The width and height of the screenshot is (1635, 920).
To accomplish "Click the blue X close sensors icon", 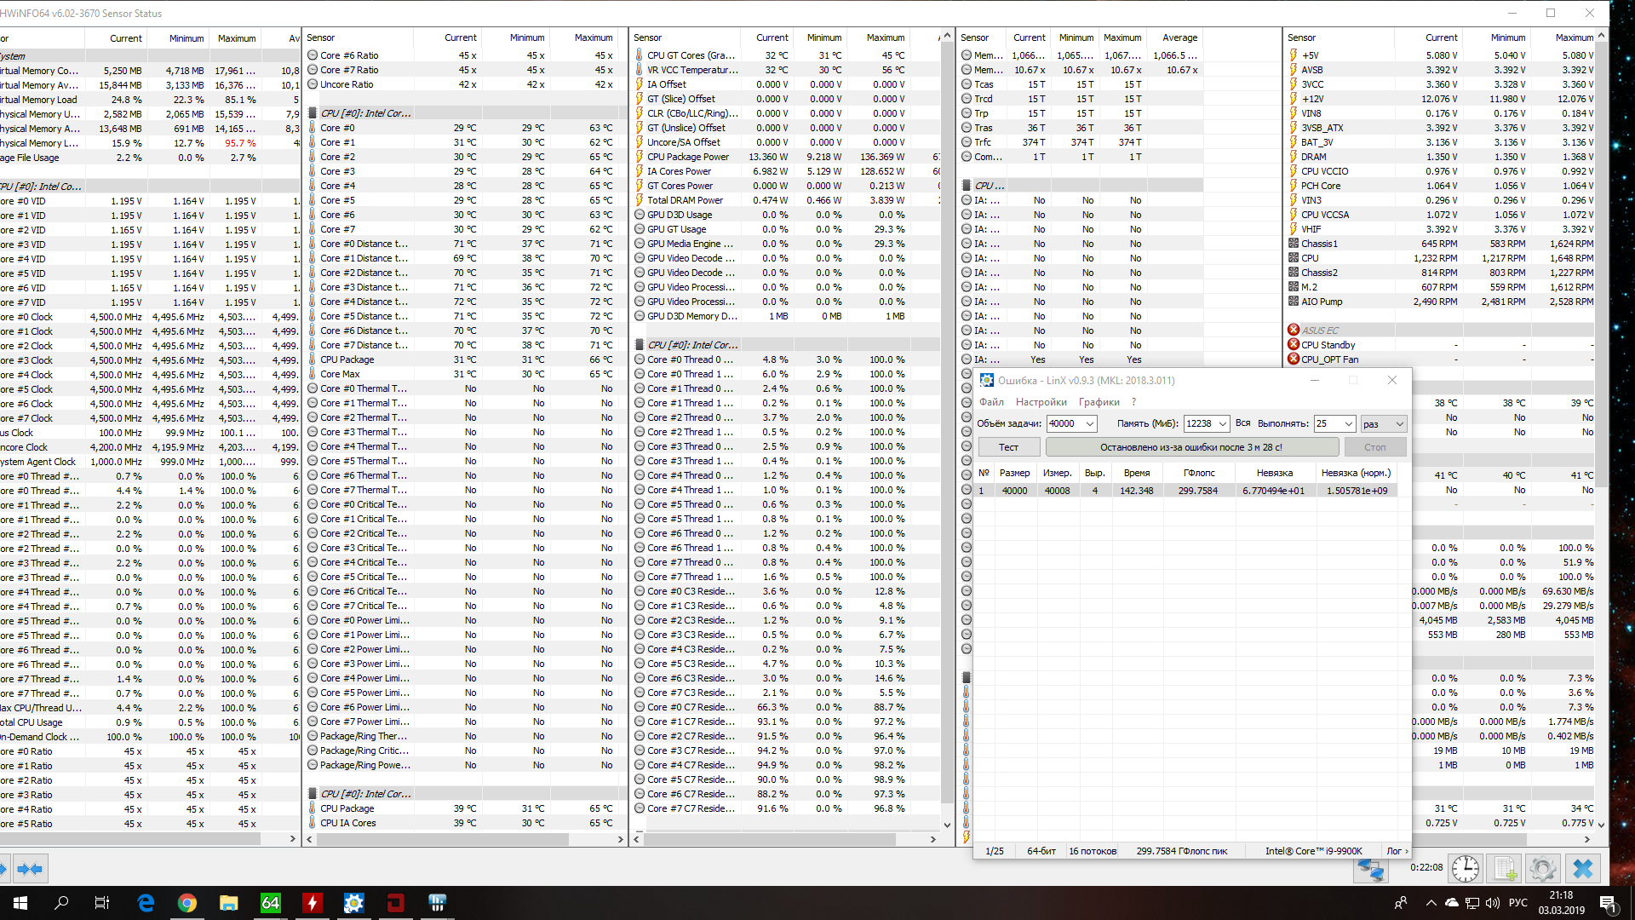I will click(x=1582, y=869).
